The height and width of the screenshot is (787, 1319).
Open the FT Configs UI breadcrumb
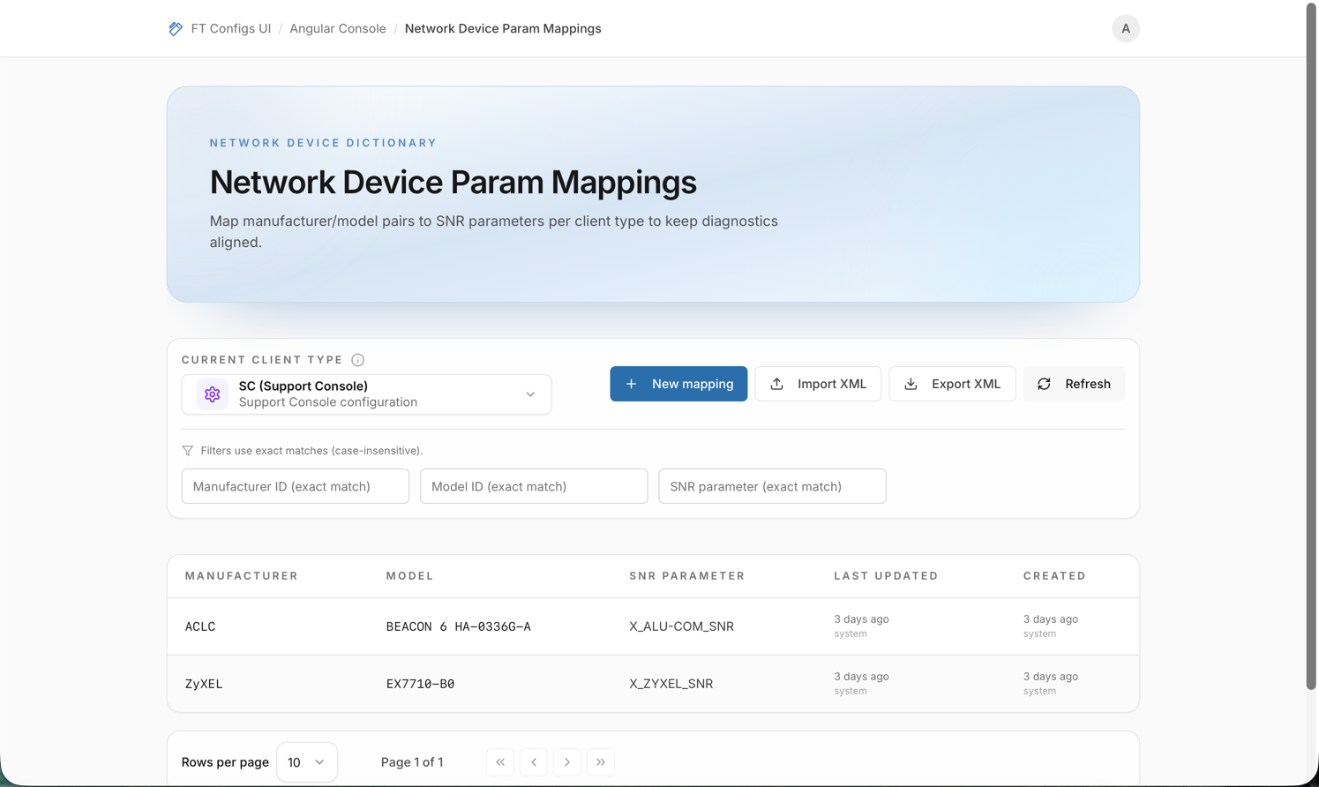230,28
